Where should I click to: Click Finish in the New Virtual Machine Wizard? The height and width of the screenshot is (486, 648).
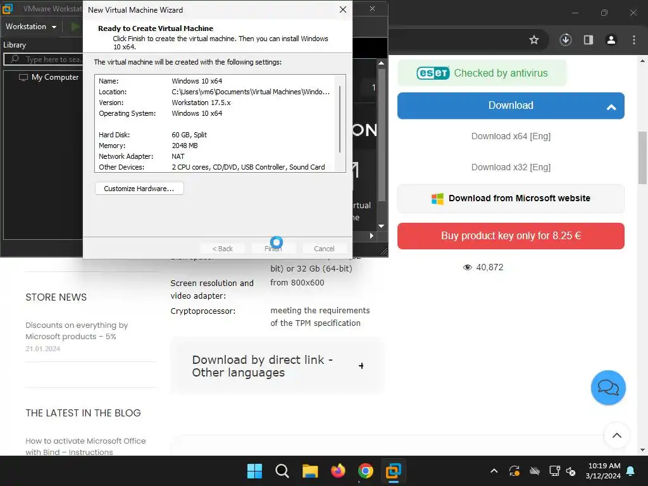[x=273, y=248]
